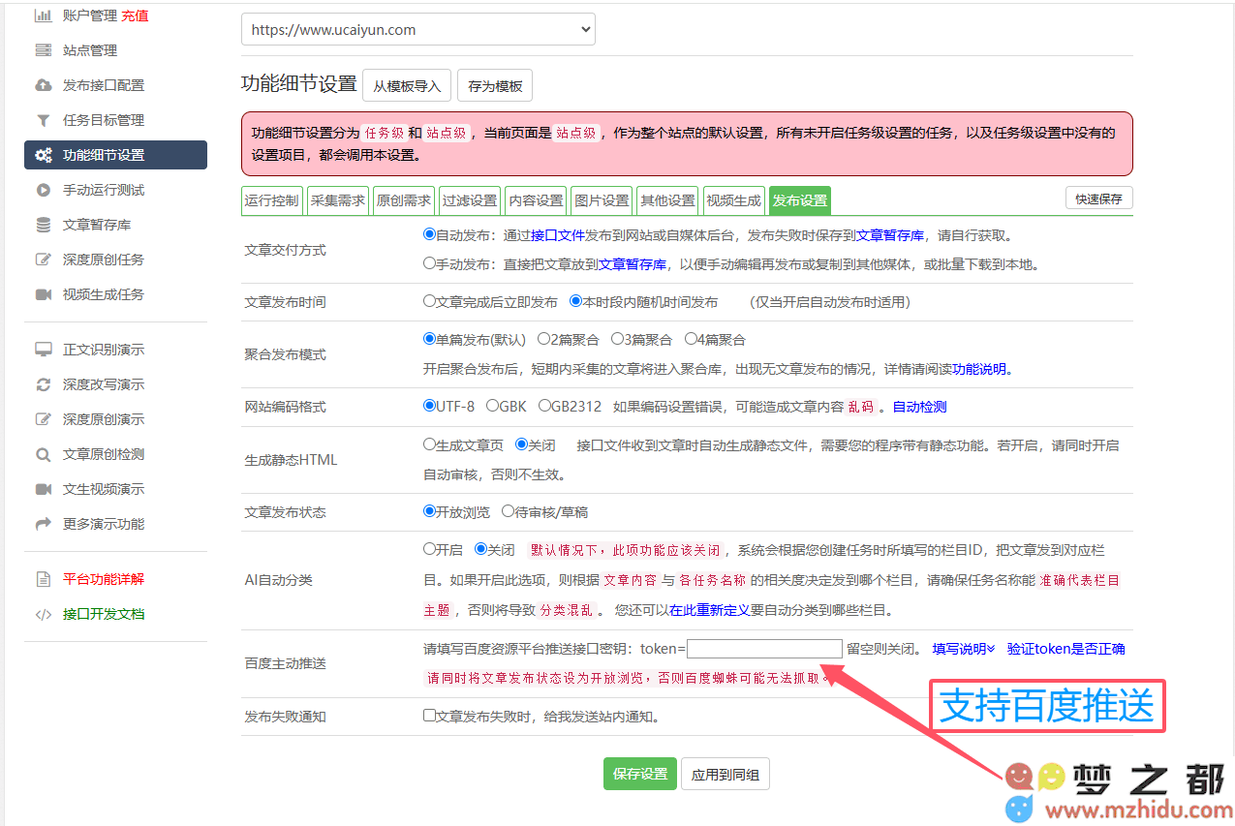Switch to the 运行控制 tab
The image size is (1235, 826).
272,200
